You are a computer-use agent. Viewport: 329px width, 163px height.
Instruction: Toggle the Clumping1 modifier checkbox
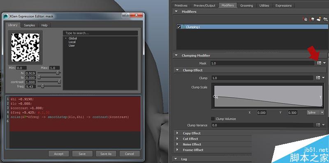(179, 27)
